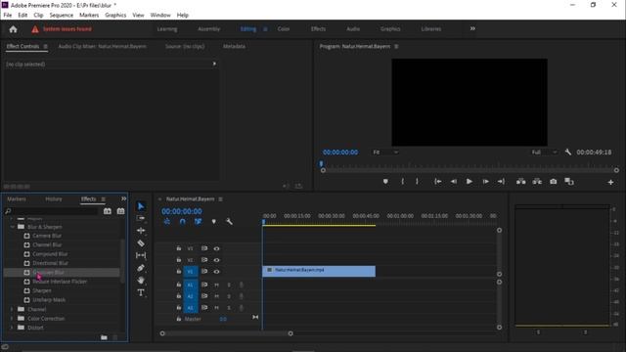Click Go to Out point button
Screen dimensions: 626x352
[501, 182]
